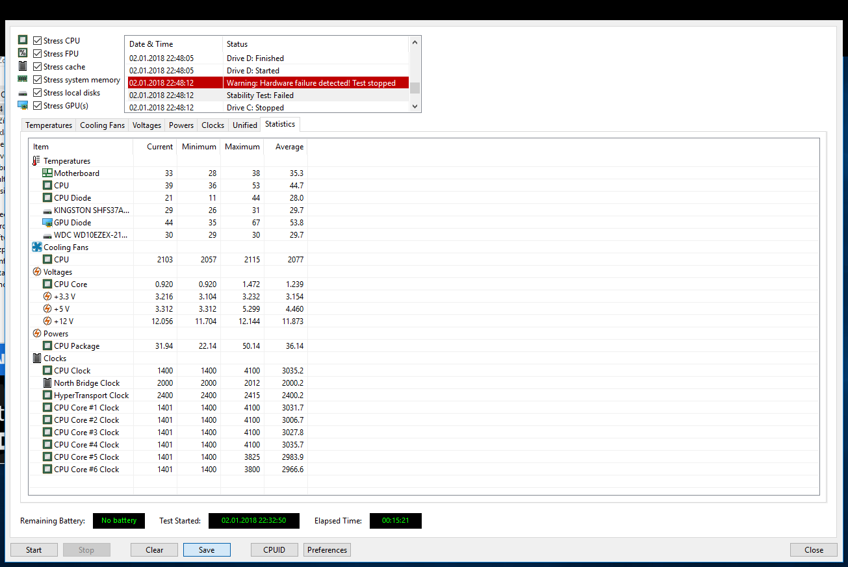
Task: Click the thermometer icon for Temperatures group
Action: click(36, 161)
